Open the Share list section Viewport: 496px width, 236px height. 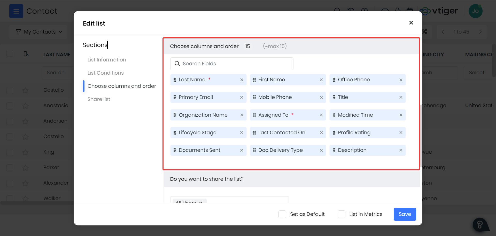pos(99,99)
